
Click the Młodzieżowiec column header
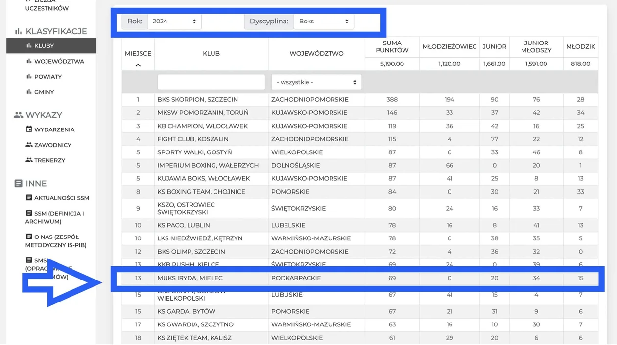coord(450,47)
